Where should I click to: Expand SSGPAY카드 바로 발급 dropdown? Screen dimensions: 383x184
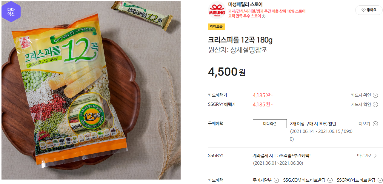359,180
